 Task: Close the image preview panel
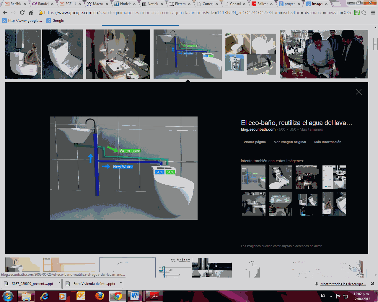[x=359, y=92]
